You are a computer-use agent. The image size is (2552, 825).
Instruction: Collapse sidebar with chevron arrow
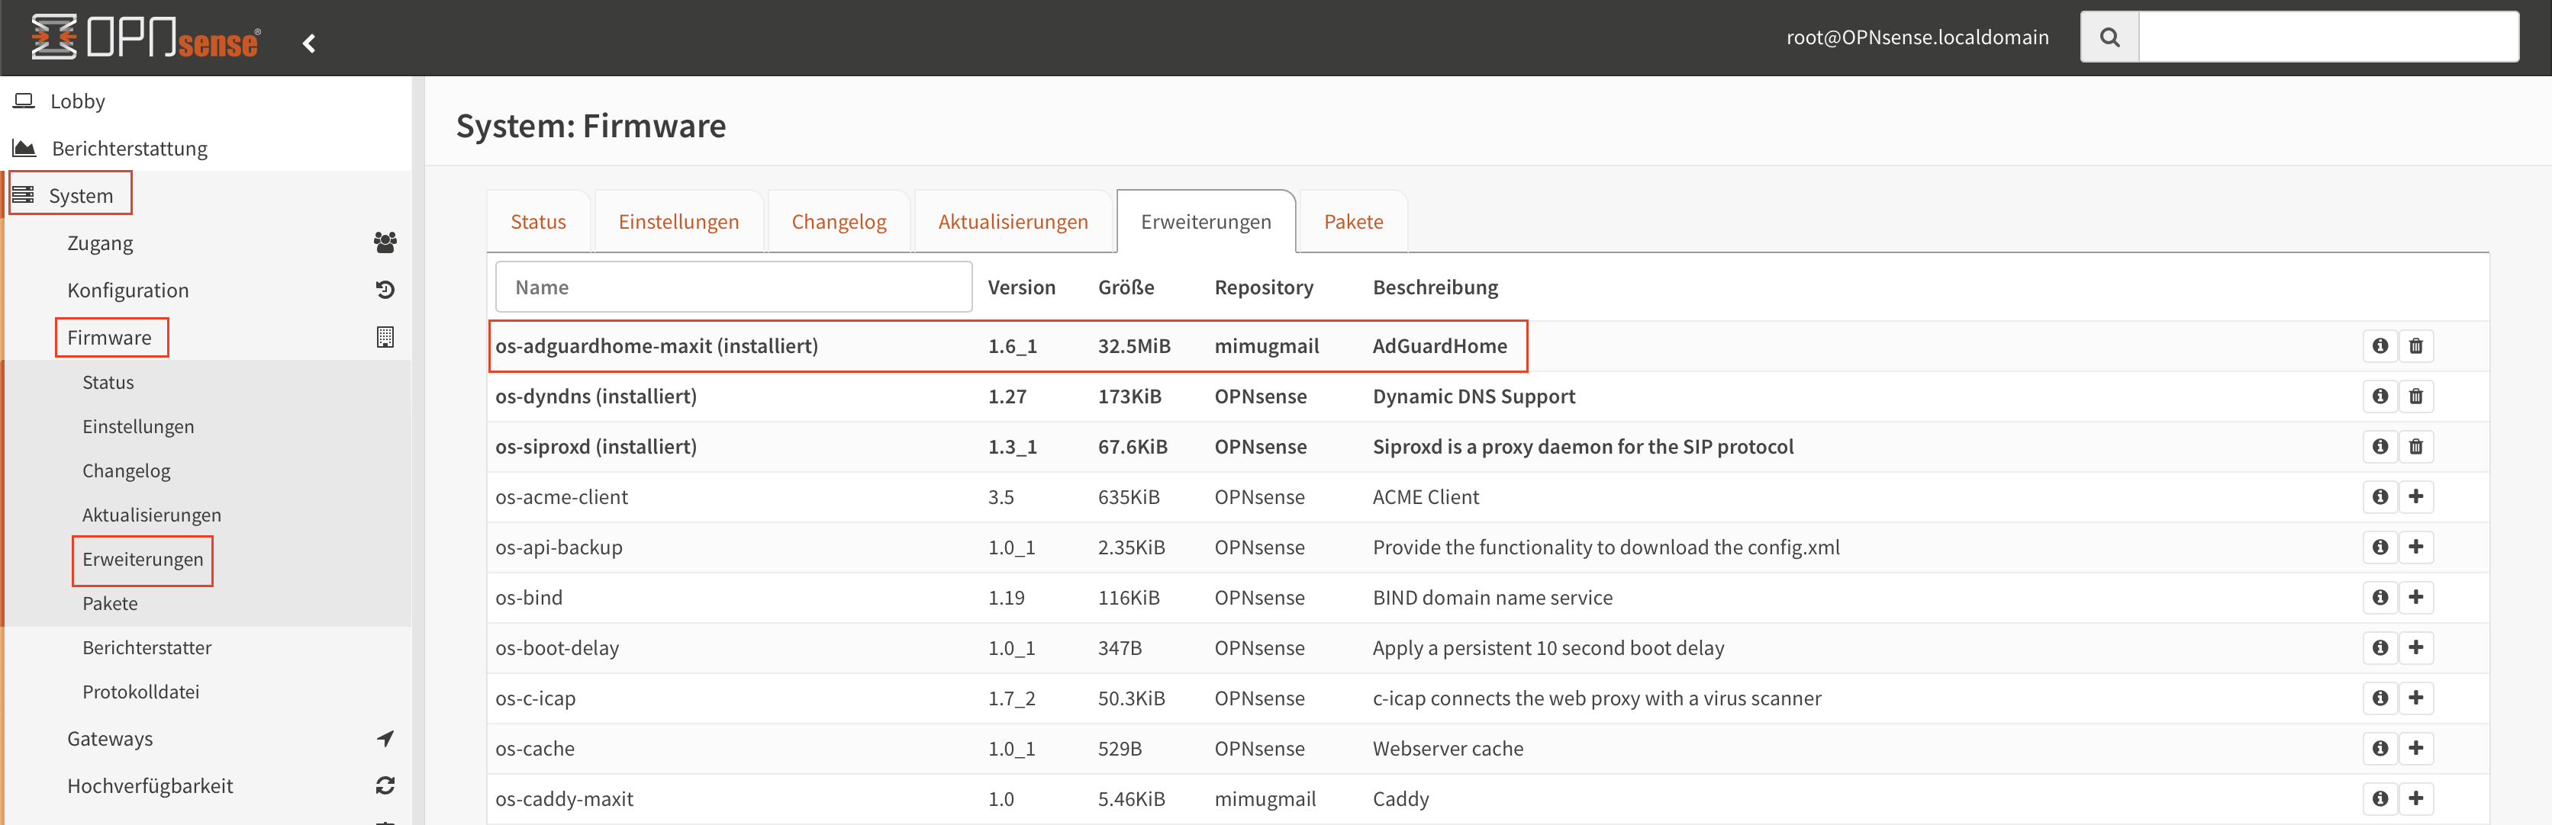[x=309, y=43]
